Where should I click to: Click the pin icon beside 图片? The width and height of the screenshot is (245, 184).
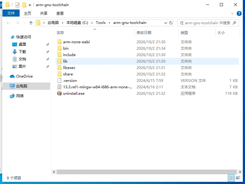[48, 67]
